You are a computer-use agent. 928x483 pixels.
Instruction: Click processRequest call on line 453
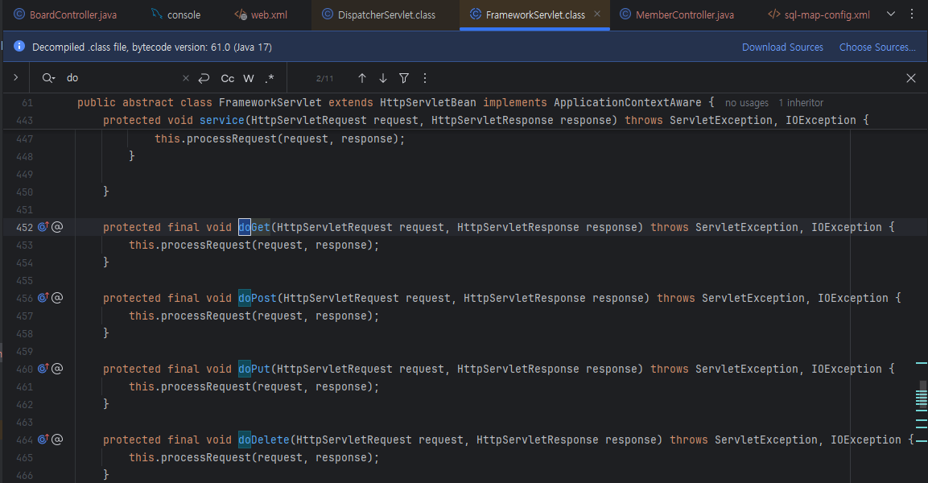pos(206,245)
